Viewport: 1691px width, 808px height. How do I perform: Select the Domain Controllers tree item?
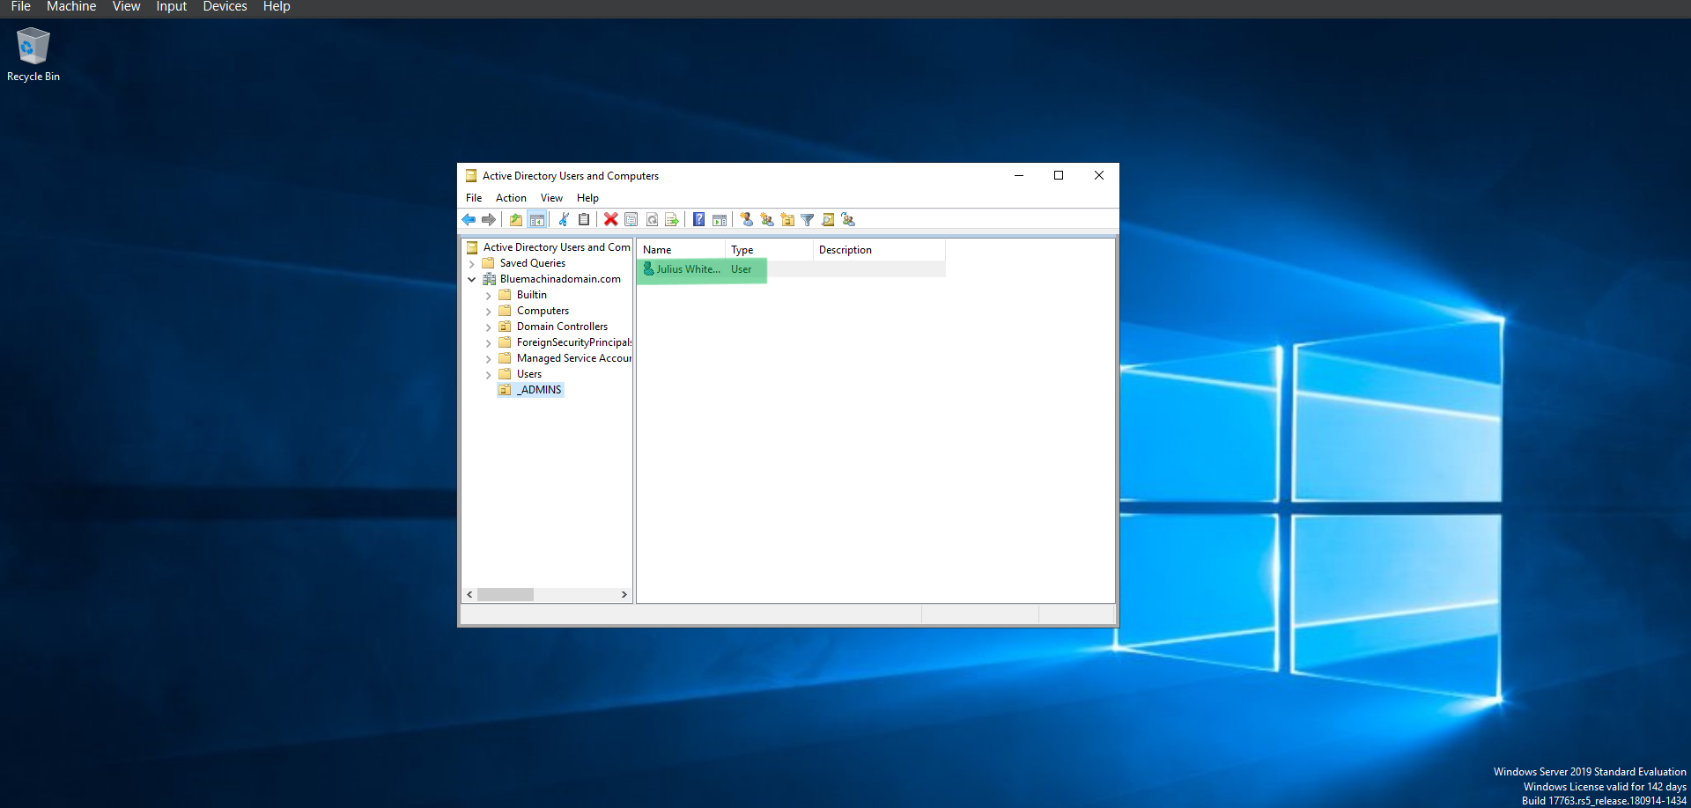click(562, 327)
